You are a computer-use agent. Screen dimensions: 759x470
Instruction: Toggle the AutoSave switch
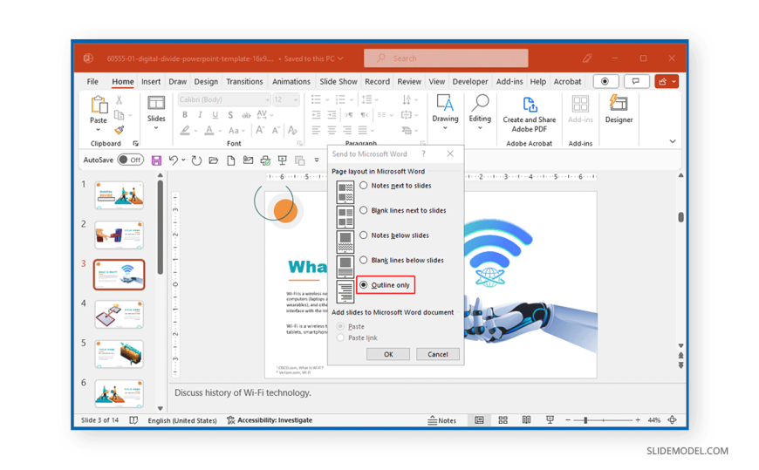(x=130, y=160)
